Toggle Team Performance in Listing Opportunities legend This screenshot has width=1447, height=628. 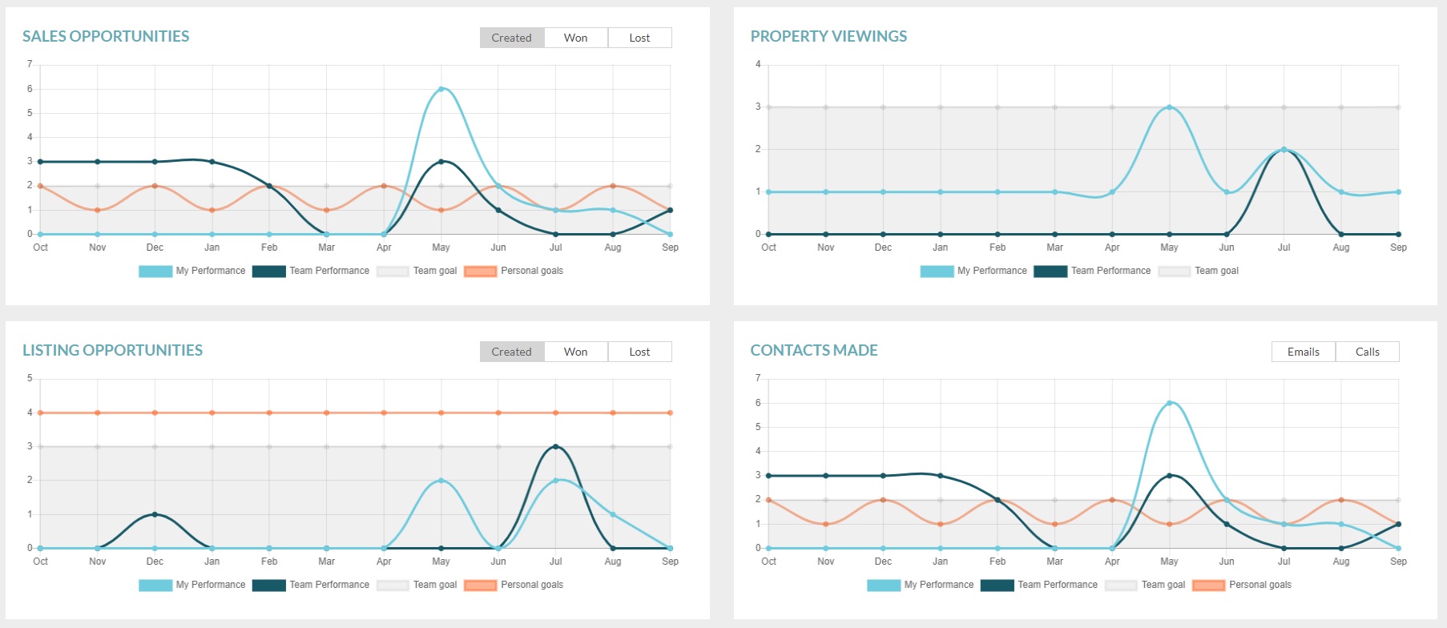[328, 585]
